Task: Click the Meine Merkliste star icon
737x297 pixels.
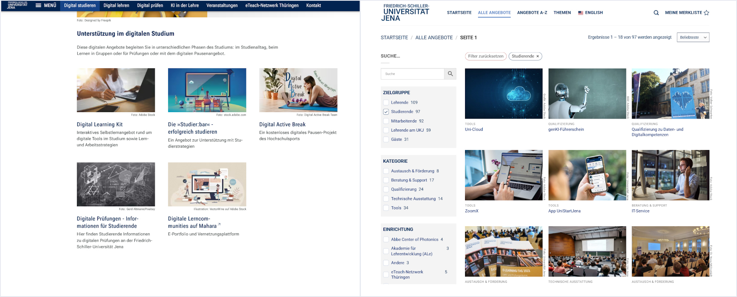Action: pyautogui.click(x=706, y=13)
